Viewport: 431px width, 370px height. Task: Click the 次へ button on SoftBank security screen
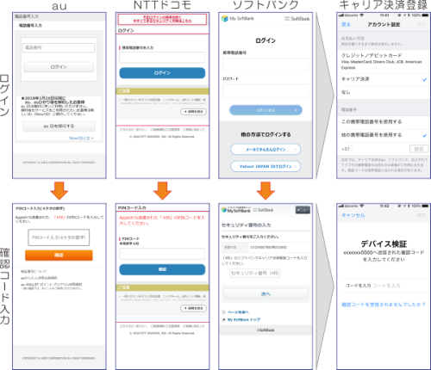[x=265, y=294]
